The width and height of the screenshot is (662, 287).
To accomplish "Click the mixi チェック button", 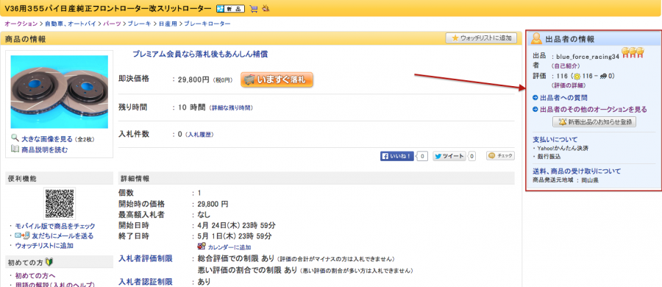I will coord(501,155).
